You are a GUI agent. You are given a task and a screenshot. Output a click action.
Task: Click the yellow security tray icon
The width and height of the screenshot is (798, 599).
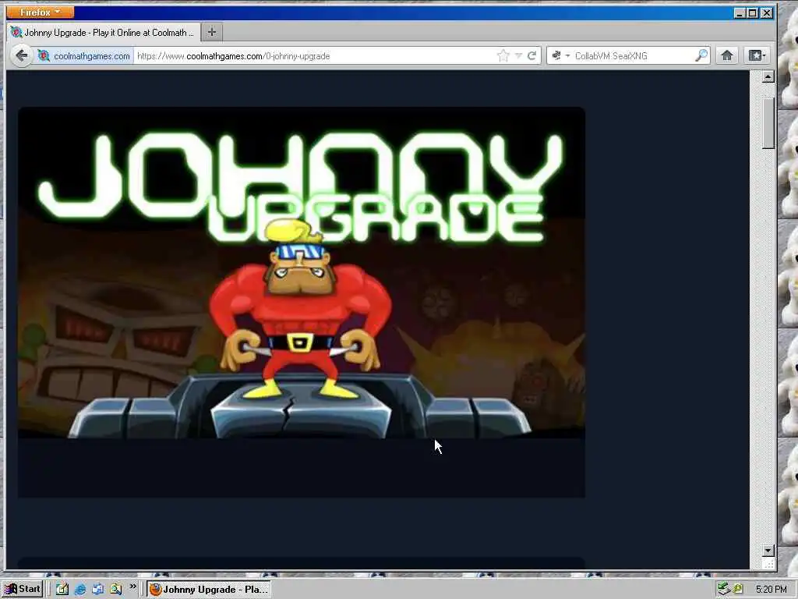pos(738,590)
